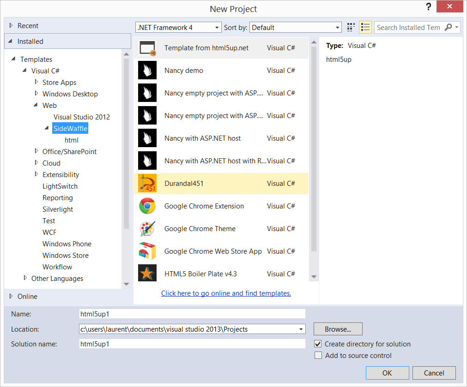Expand the Store Apps node arrow
Viewport: 467px width, 387px height.
[x=36, y=82]
